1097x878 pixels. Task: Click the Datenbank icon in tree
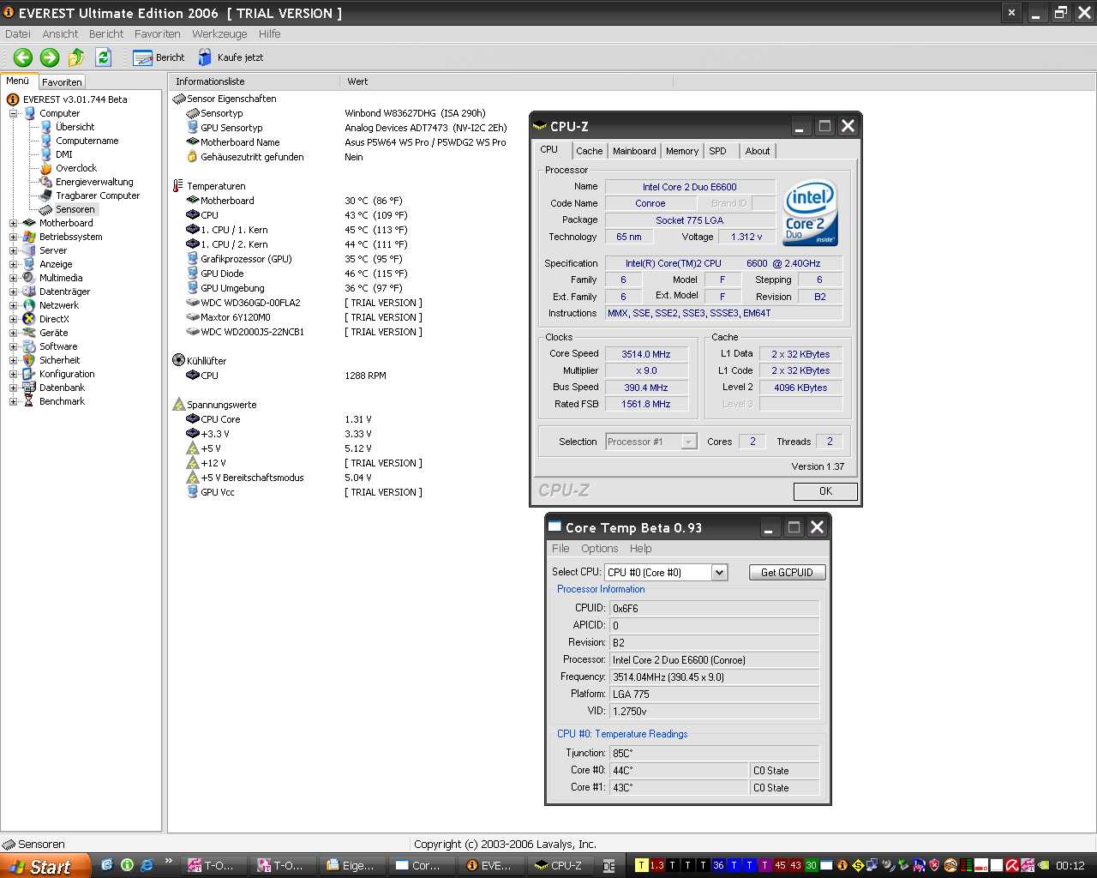29,388
